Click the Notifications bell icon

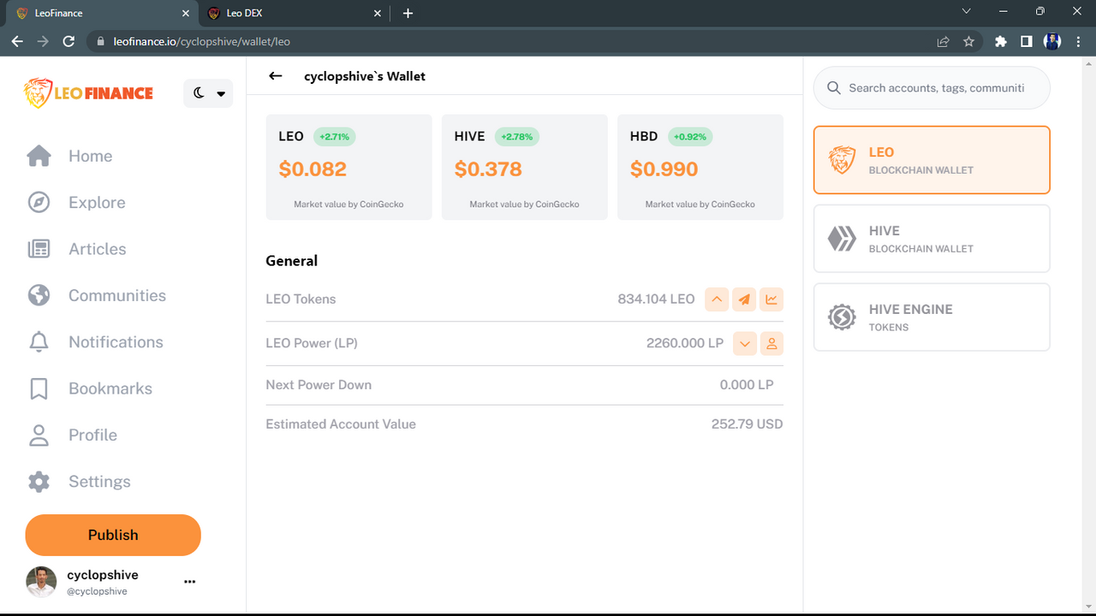point(39,342)
